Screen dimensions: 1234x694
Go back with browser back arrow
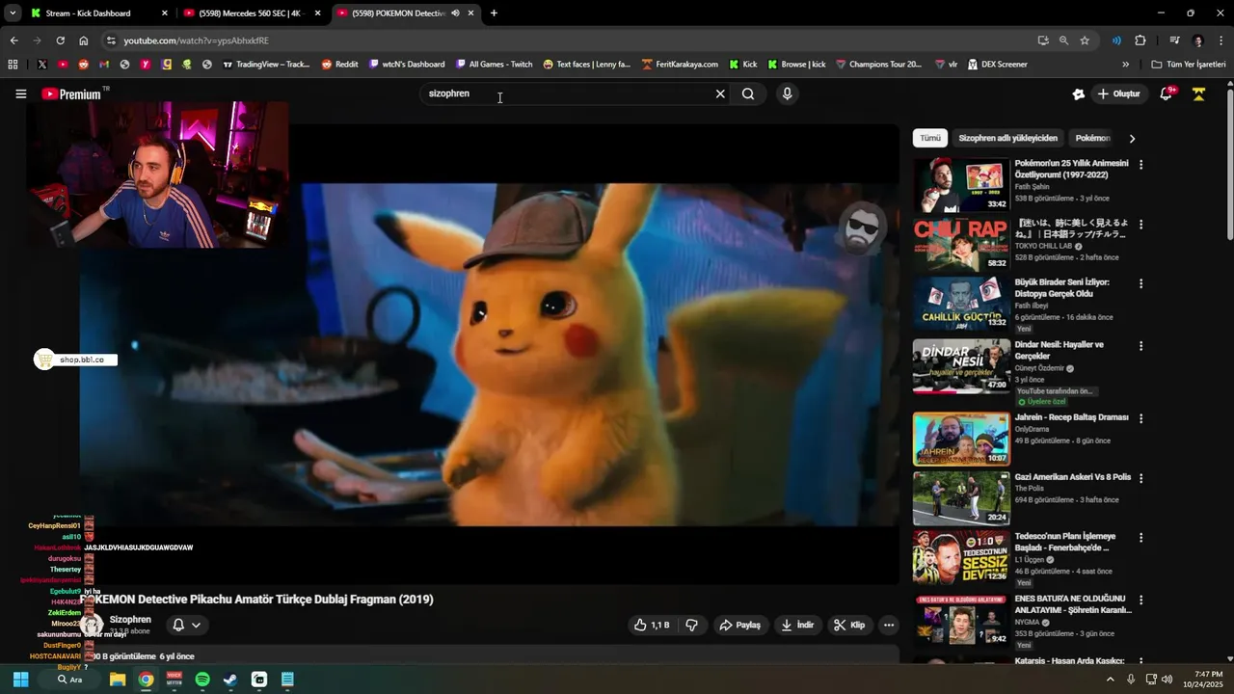(x=13, y=40)
